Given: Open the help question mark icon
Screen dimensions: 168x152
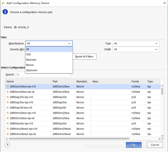Looking at the screenshot, I should point(7,145).
